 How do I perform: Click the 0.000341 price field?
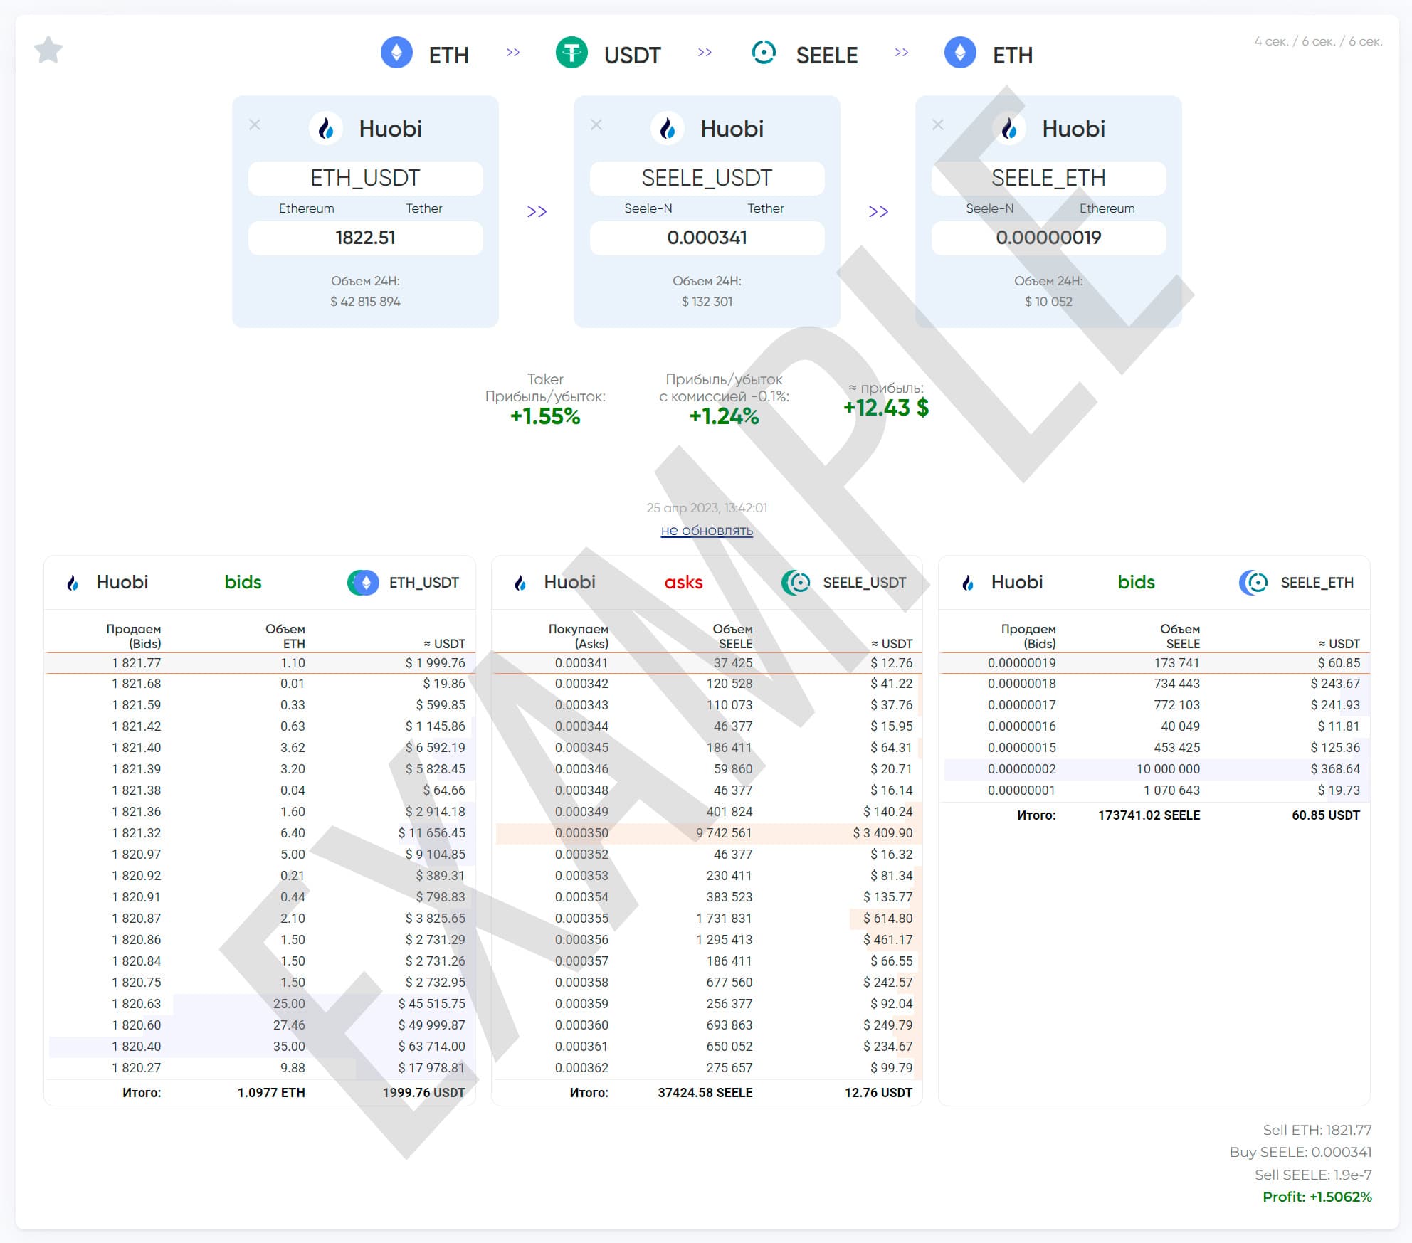[x=707, y=238]
